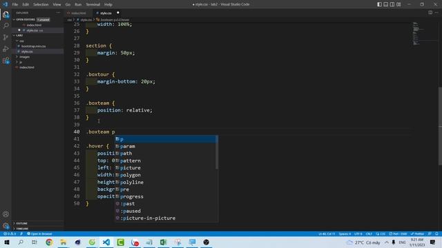442x248 pixels.
Task: Click the unsaved dot on style.css tab
Action: (118, 12)
